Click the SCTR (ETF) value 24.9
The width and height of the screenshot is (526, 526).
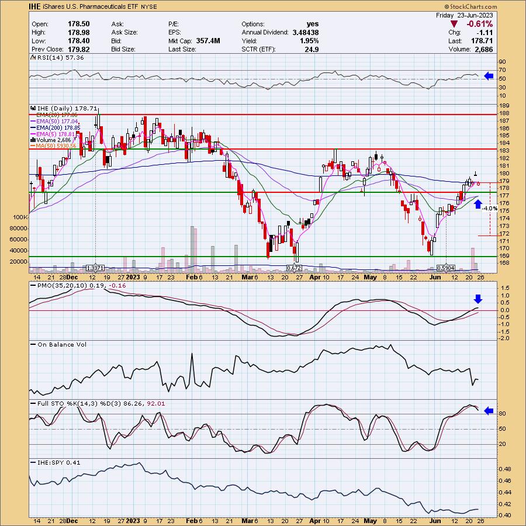[x=312, y=49]
